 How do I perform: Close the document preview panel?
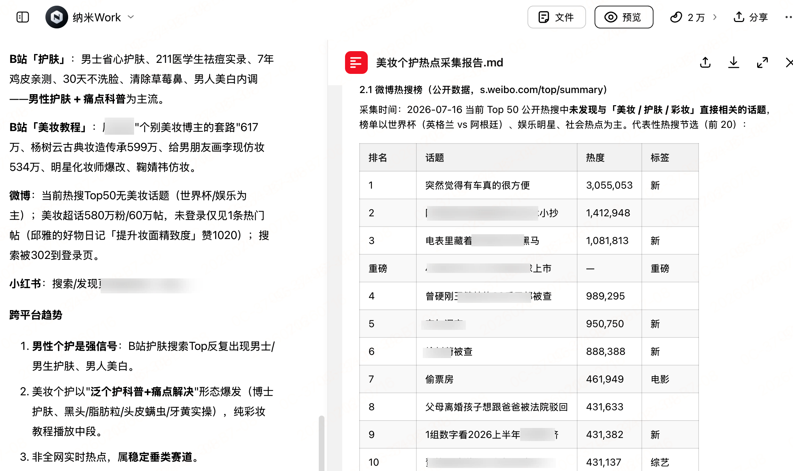789,63
